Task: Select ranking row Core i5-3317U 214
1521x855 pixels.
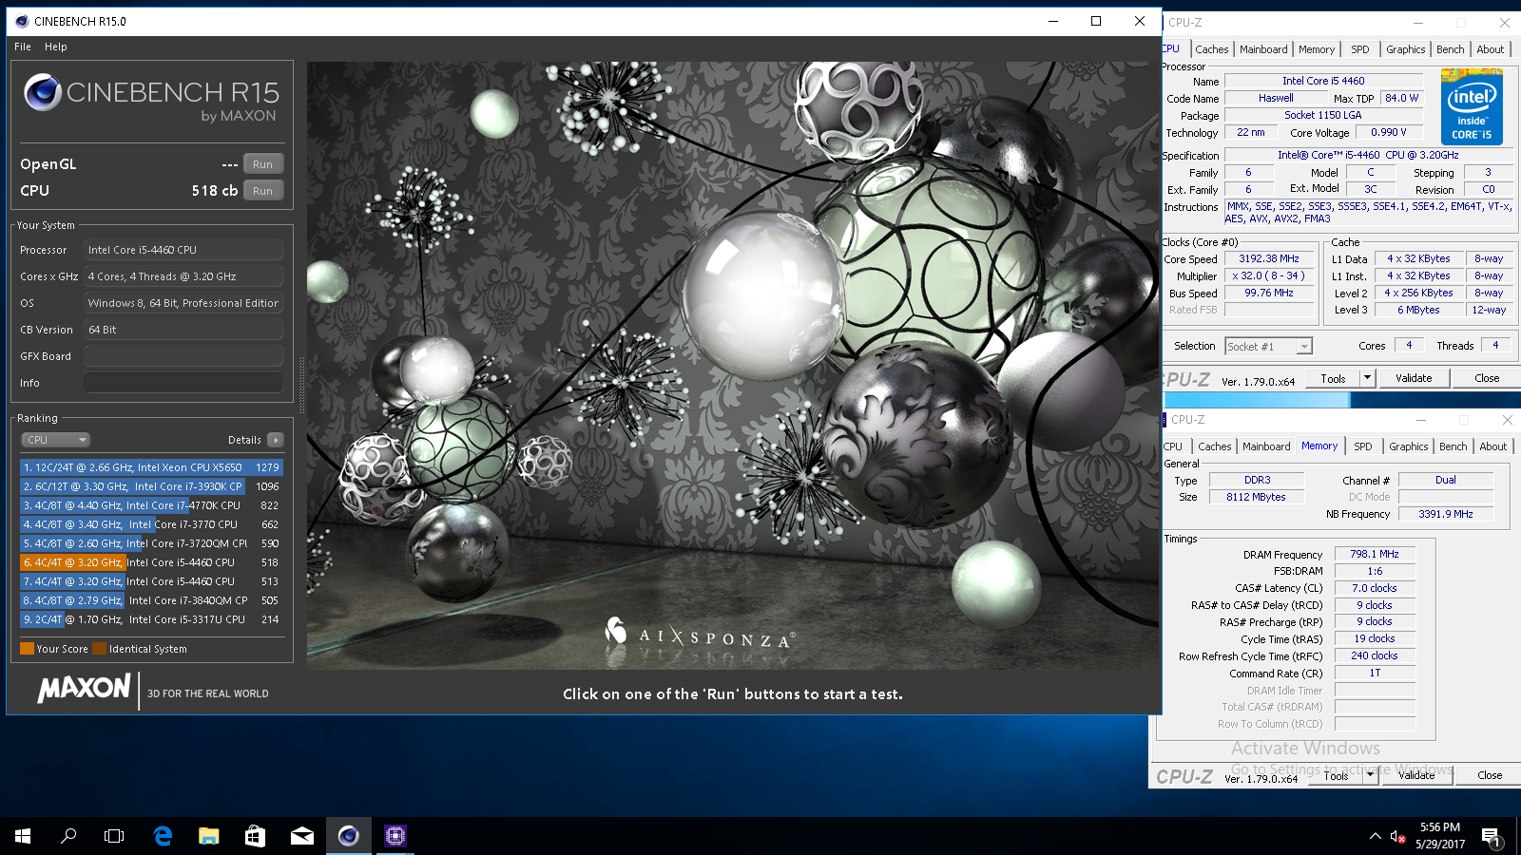Action: pos(151,619)
